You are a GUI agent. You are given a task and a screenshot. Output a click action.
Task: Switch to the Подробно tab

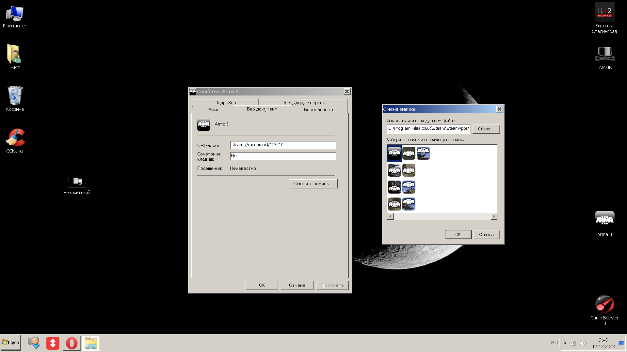coord(225,103)
